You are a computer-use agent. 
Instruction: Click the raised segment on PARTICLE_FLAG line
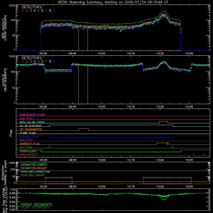pyautogui.click(x=162, y=144)
